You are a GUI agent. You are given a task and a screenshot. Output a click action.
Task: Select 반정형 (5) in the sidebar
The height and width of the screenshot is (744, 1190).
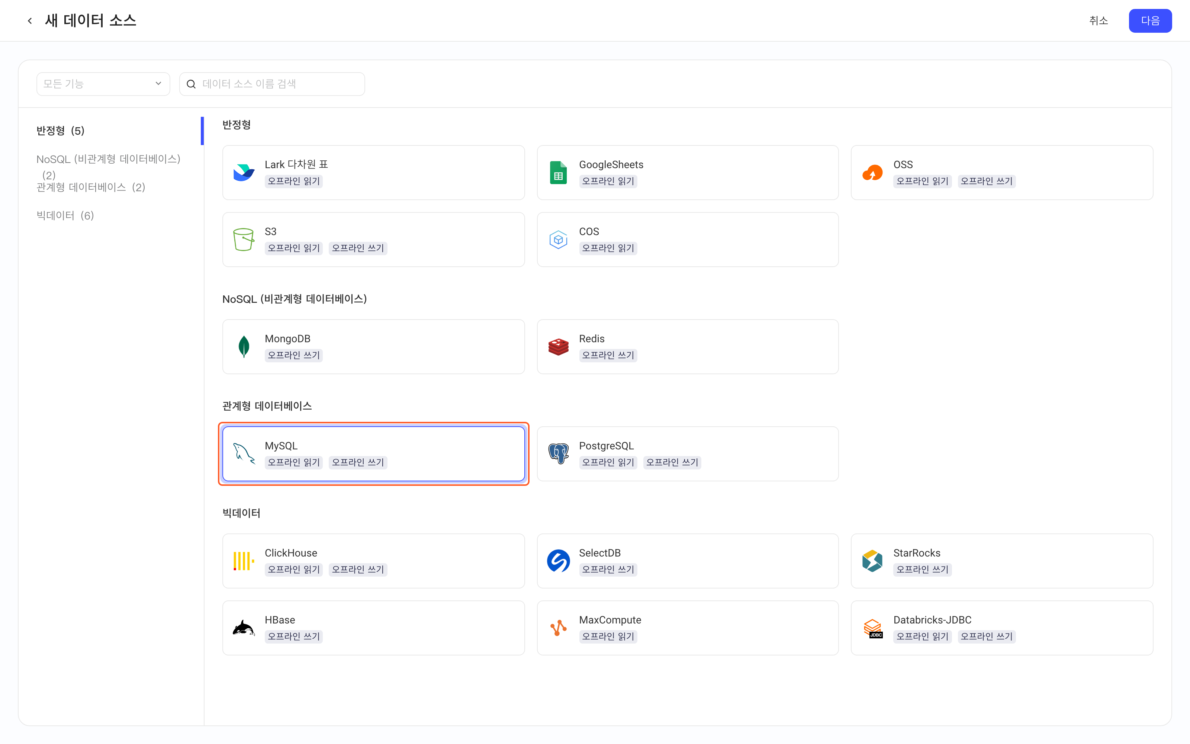click(61, 131)
